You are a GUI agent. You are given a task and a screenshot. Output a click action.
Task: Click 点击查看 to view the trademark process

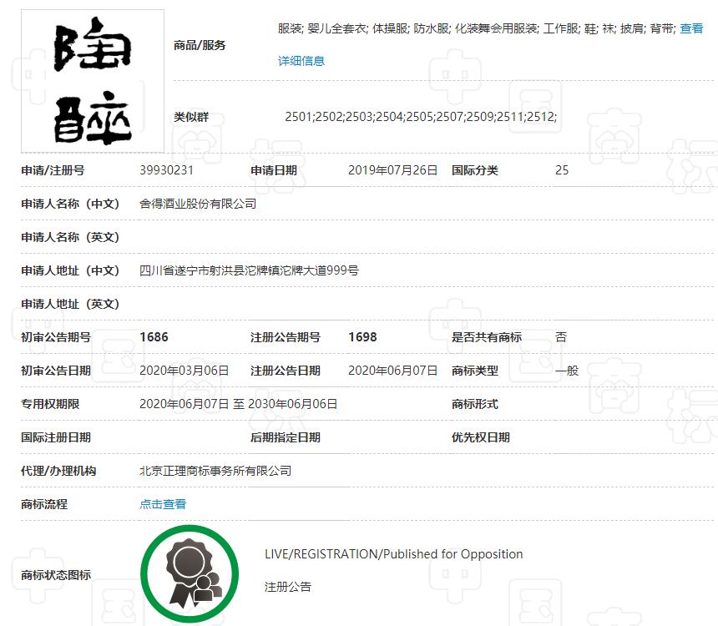(x=162, y=503)
